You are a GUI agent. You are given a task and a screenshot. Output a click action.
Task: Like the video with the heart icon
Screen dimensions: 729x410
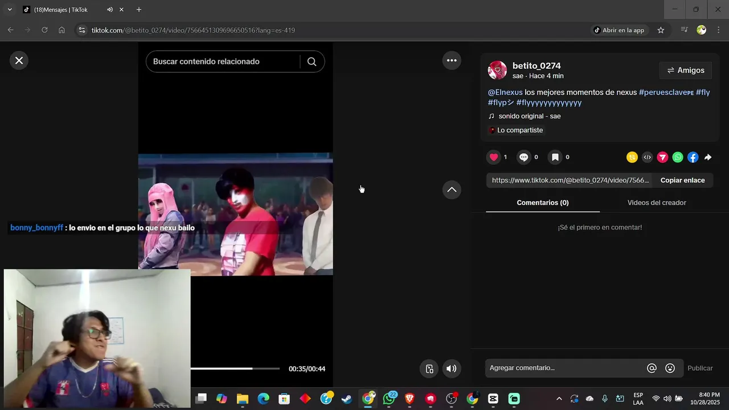pyautogui.click(x=494, y=157)
